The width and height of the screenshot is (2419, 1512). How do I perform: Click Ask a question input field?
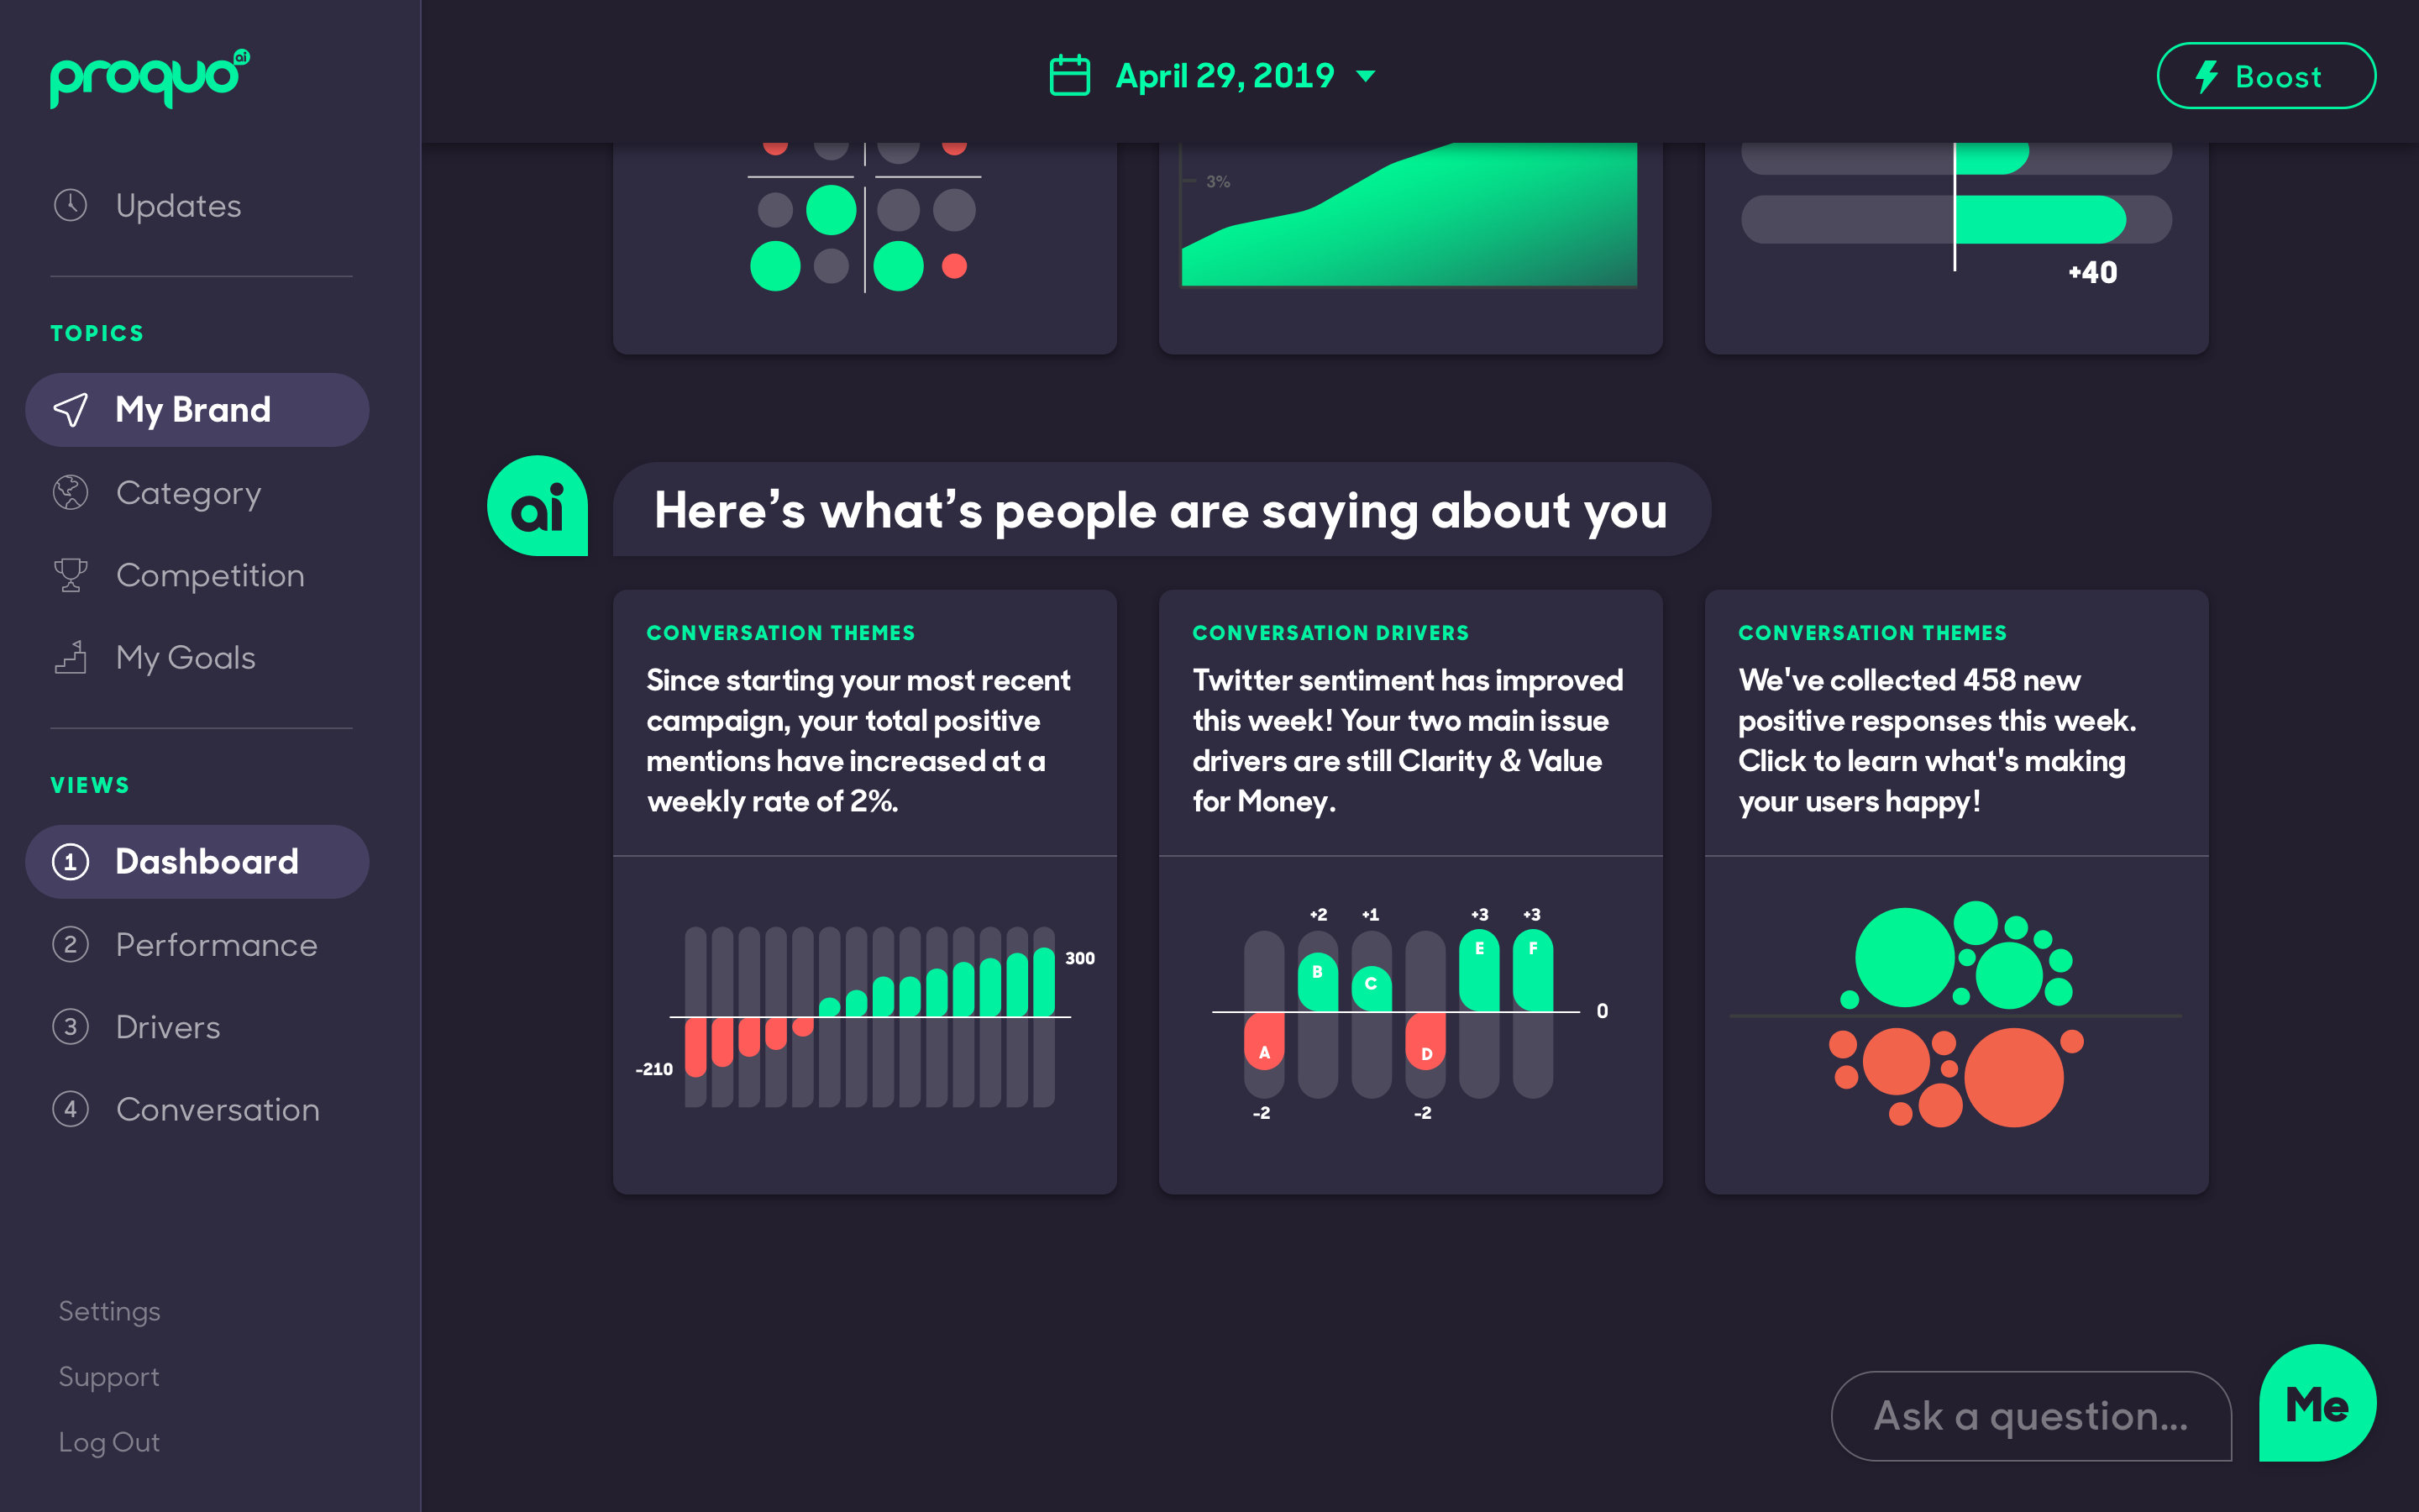pos(2029,1413)
